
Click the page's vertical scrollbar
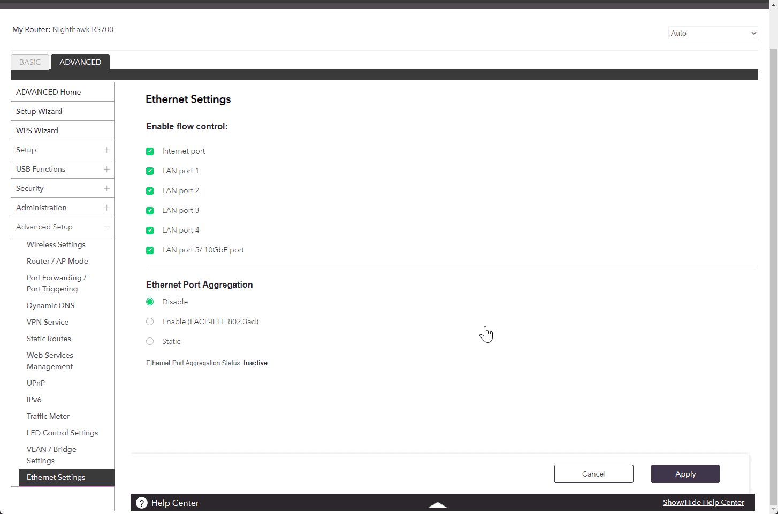pos(773,267)
